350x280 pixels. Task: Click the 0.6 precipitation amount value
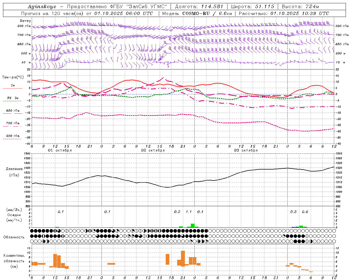(x=305, y=212)
